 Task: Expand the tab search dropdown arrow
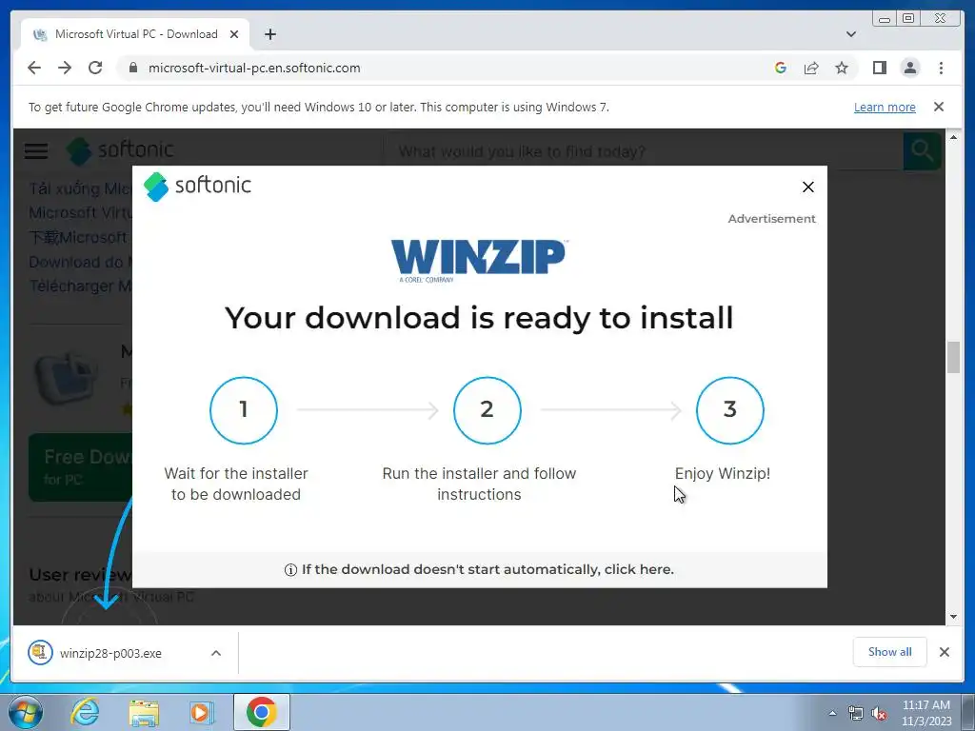(x=850, y=34)
